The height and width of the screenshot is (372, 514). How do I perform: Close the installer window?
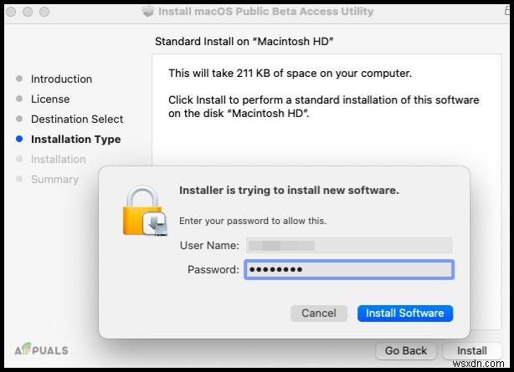pyautogui.click(x=11, y=12)
